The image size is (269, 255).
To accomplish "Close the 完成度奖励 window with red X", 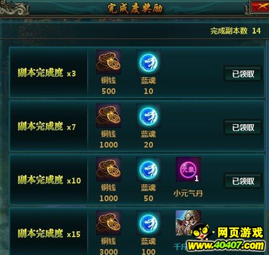I will pos(260,6).
